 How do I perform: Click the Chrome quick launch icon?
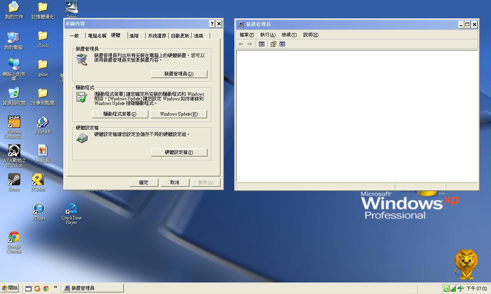46,289
